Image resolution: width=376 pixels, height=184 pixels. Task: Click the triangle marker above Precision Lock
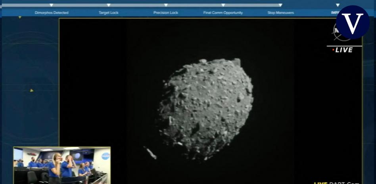[166, 5]
